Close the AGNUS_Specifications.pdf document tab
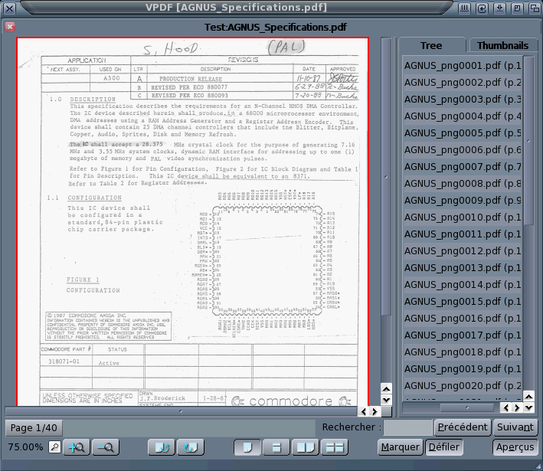543x471 pixels. pyautogui.click(x=10, y=27)
